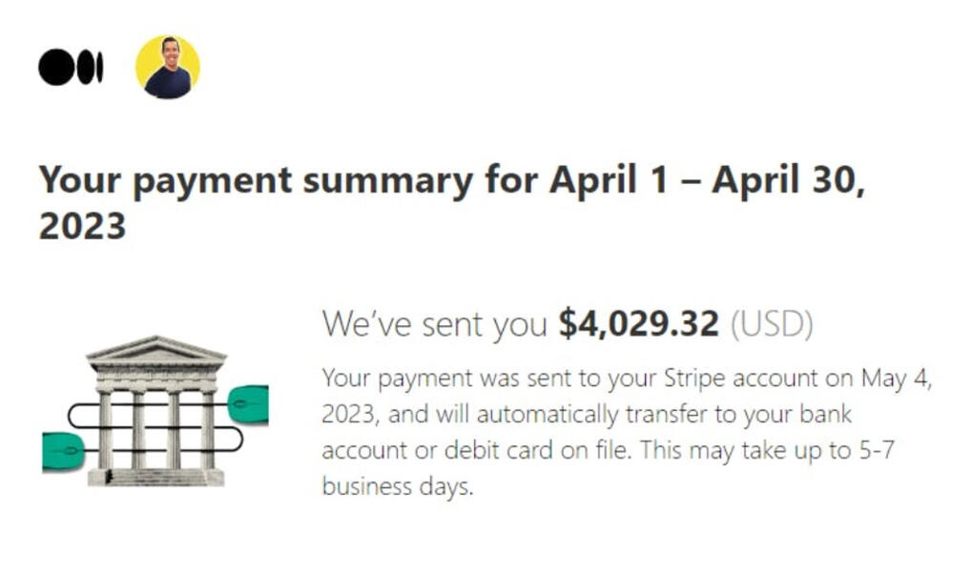Click the "2023" heading line
Viewport: 972px width, 574px height.
[x=82, y=226]
